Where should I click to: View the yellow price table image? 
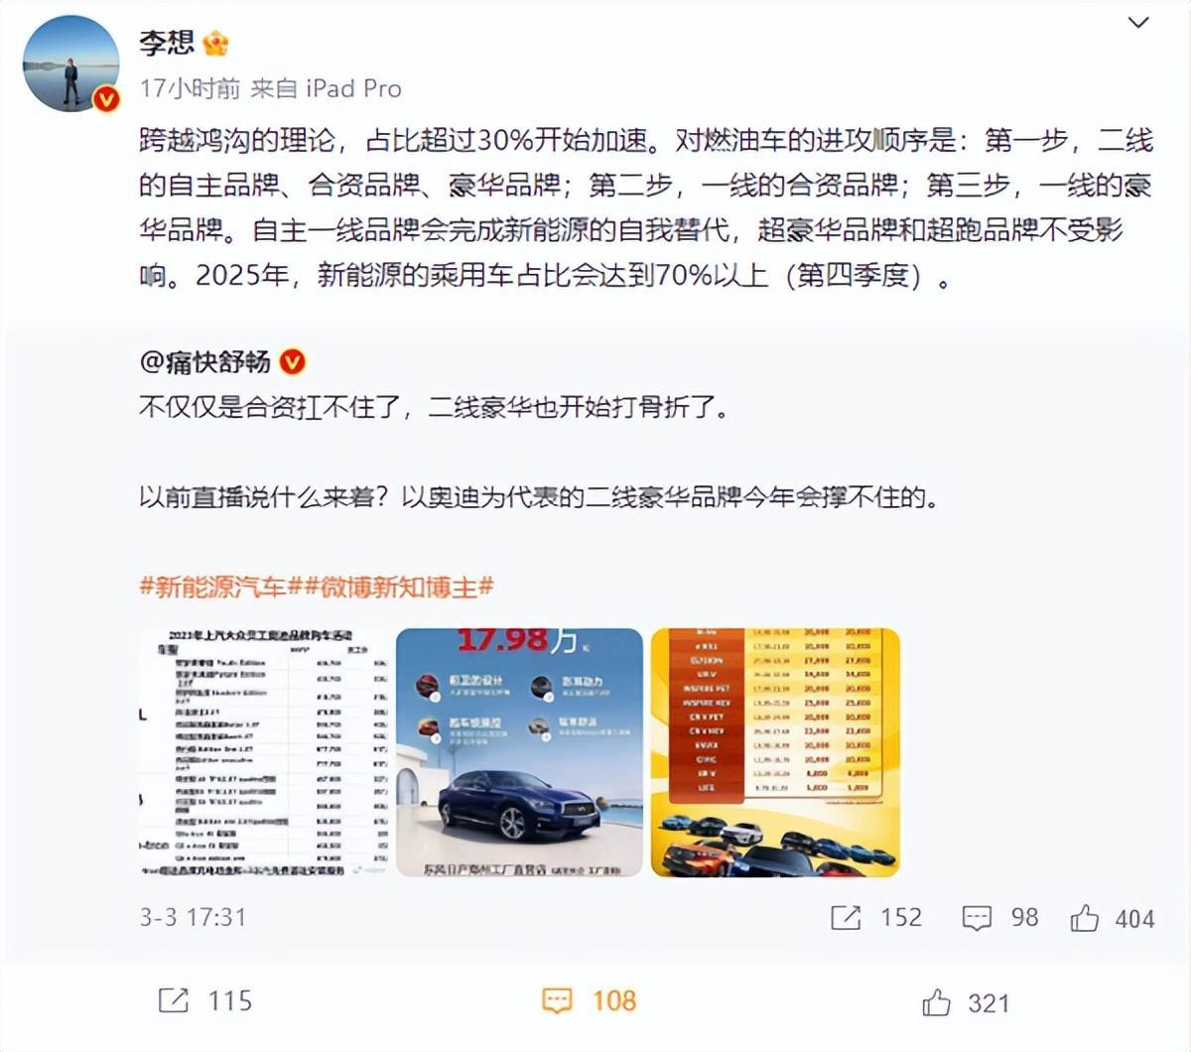click(775, 752)
